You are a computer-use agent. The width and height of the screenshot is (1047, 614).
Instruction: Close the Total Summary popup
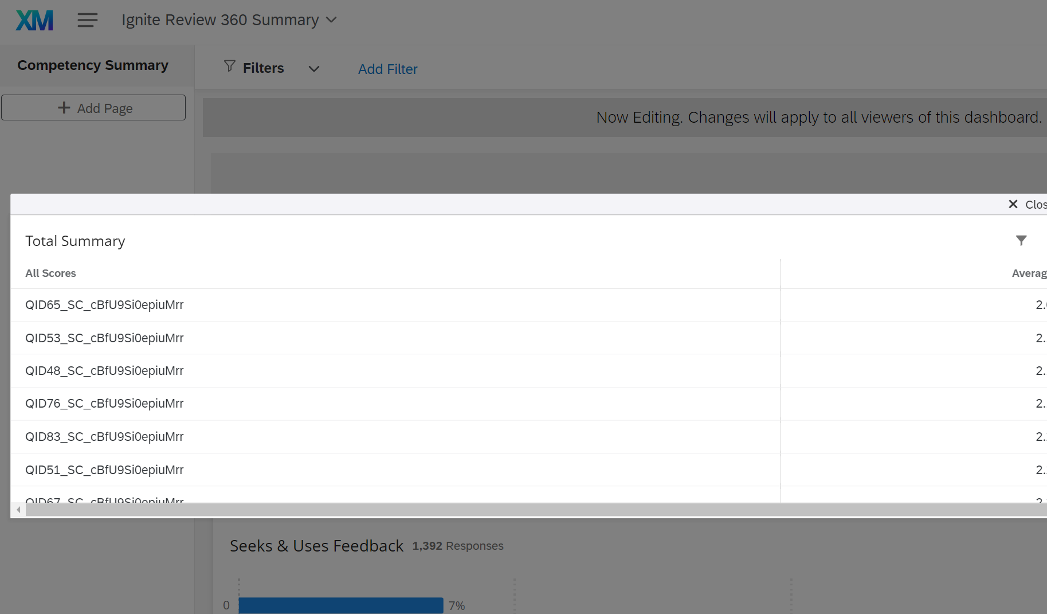click(1028, 205)
